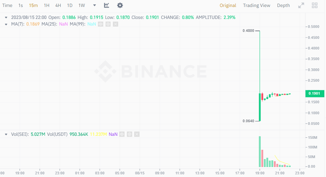Click the 23:00 label at right end of axis
This screenshot has width=326, height=177.
pyautogui.click(x=300, y=173)
